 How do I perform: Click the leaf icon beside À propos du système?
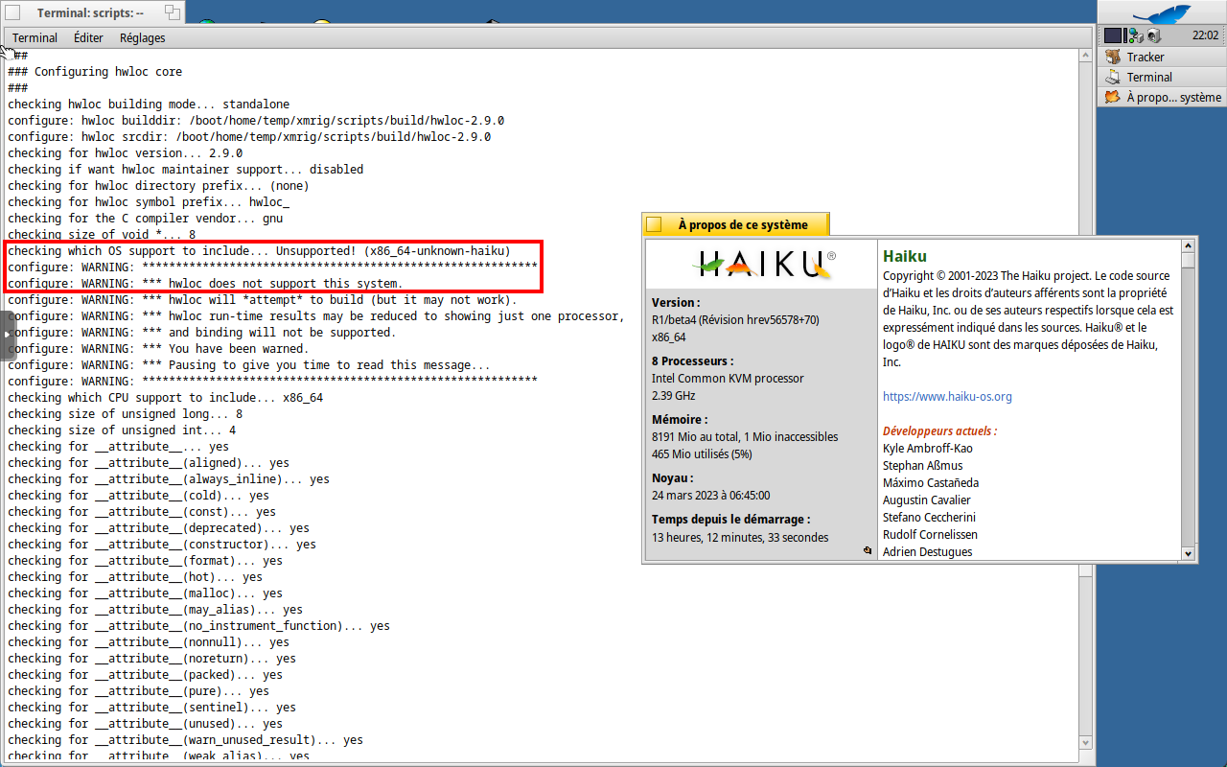pos(1110,96)
